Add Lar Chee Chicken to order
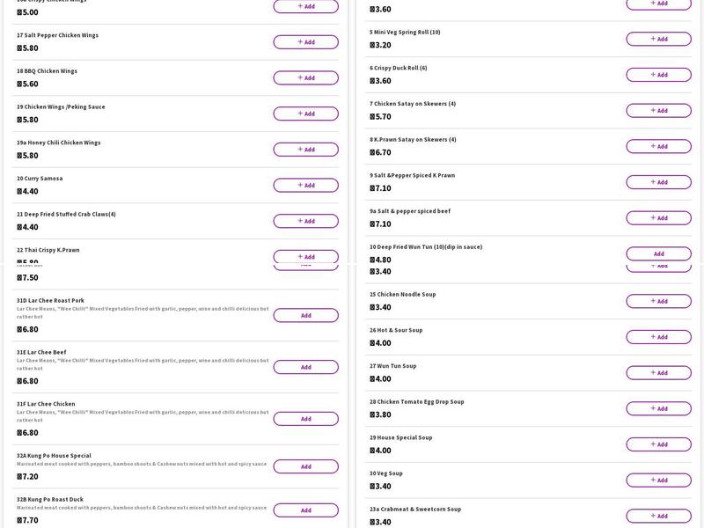The image size is (704, 528). pos(305,419)
